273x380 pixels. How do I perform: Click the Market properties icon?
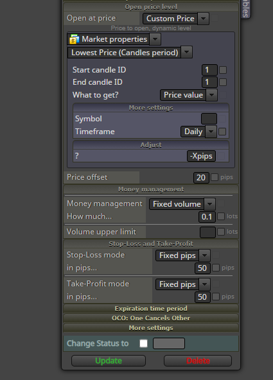74,39
